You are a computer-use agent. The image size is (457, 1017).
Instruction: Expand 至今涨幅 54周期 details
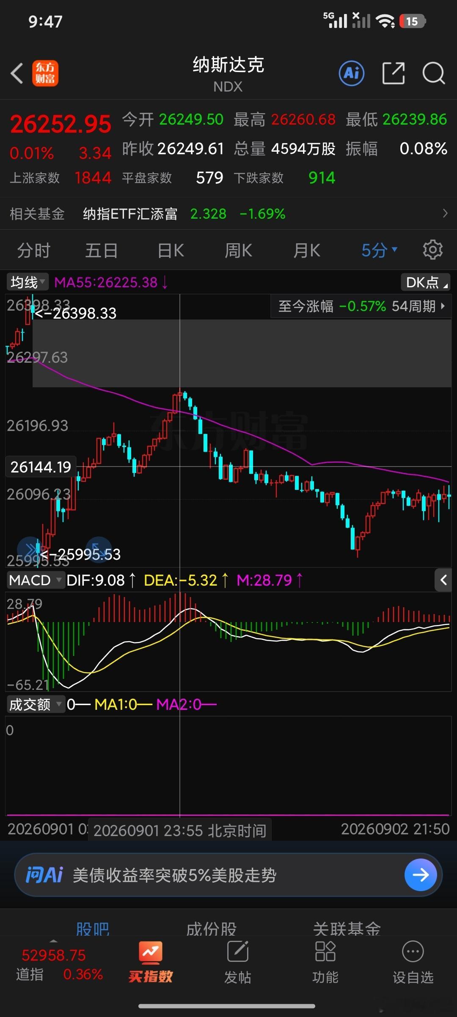[x=361, y=306]
